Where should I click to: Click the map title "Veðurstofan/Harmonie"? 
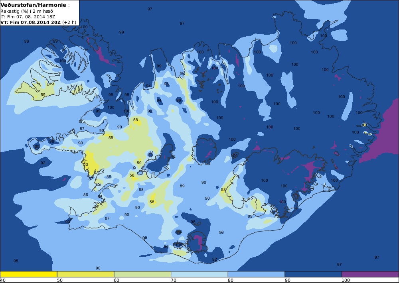[34, 5]
